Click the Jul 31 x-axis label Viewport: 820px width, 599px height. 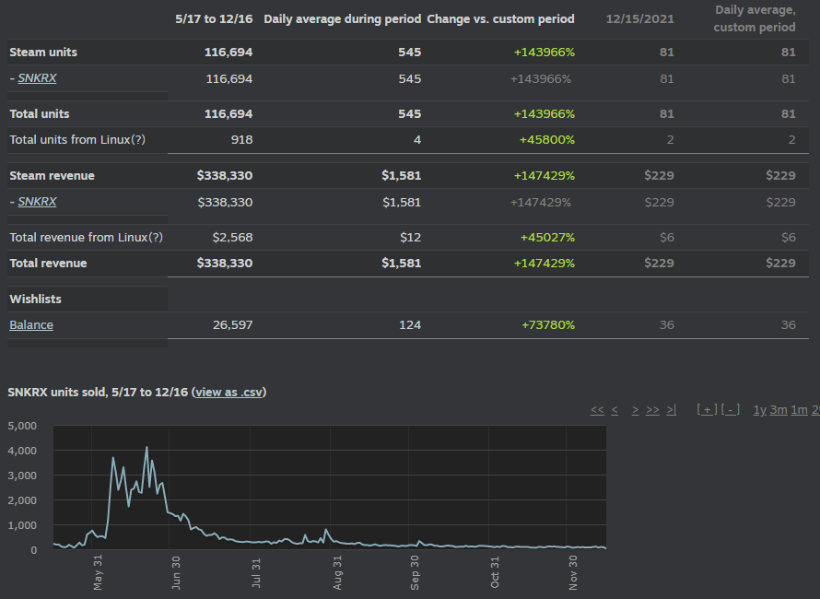point(256,573)
